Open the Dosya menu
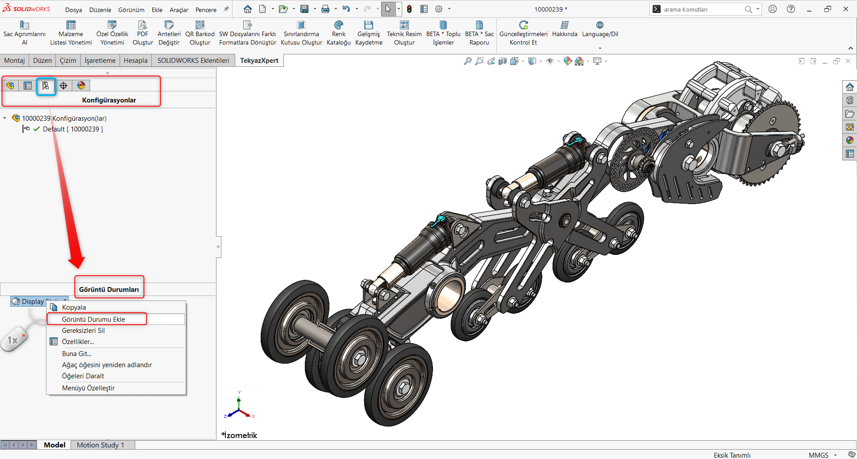Screen dimensions: 857x459 coord(74,10)
